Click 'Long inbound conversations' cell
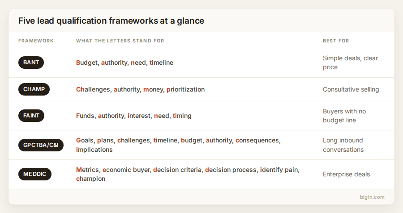Viewport: 403px width, 213px height. click(343, 145)
